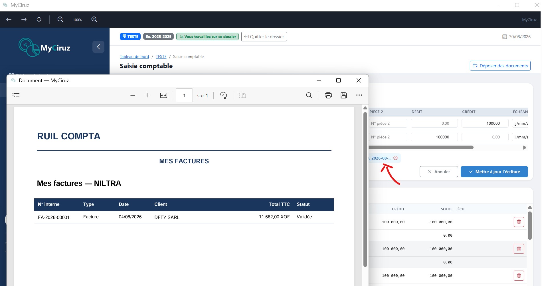Screen dimensions: 542x286
Task: Rotate the document using the rotate icon
Action: click(x=223, y=95)
